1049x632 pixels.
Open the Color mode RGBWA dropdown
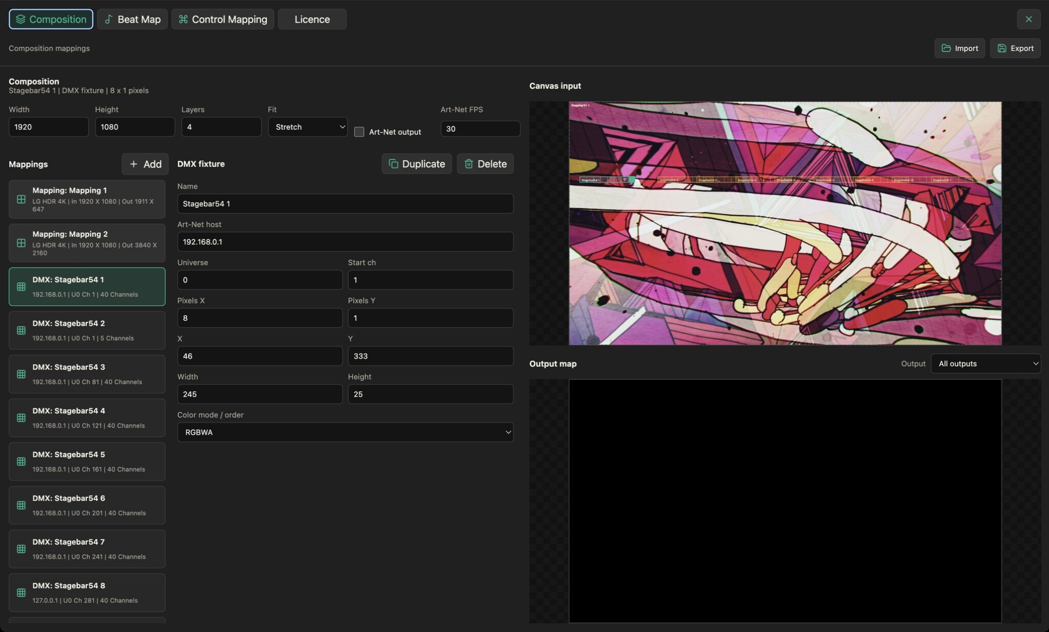pos(345,432)
